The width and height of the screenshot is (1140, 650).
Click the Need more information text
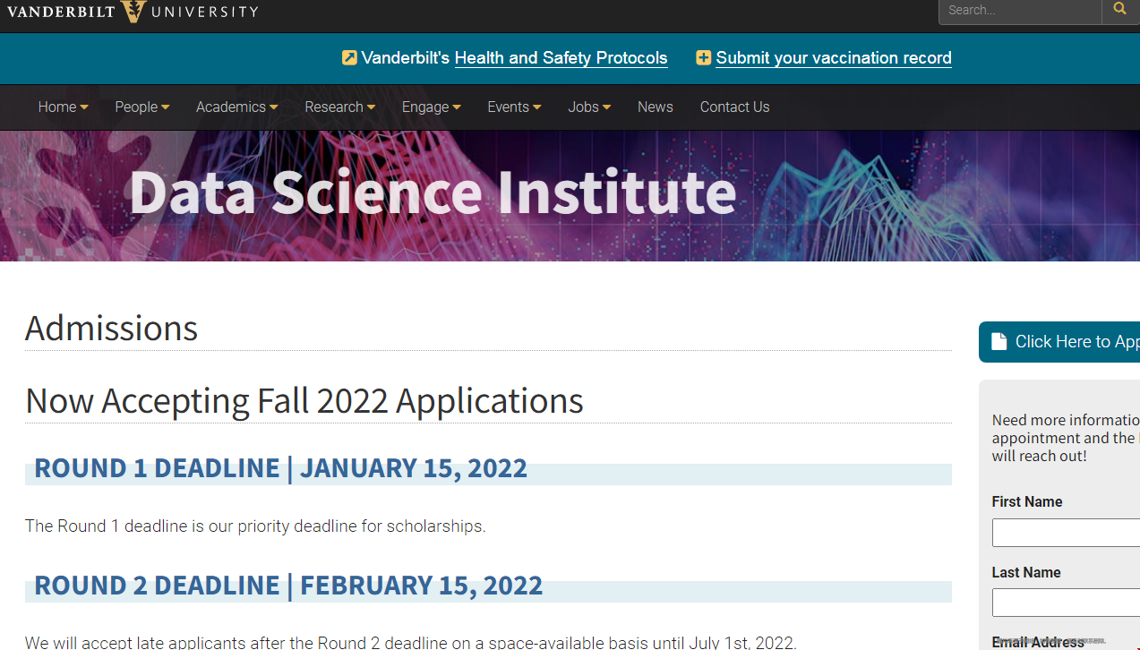[1066, 438]
